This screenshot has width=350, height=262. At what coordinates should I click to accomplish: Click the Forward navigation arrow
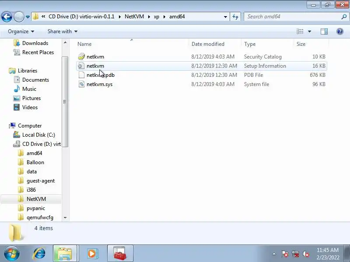pyautogui.click(x=19, y=17)
